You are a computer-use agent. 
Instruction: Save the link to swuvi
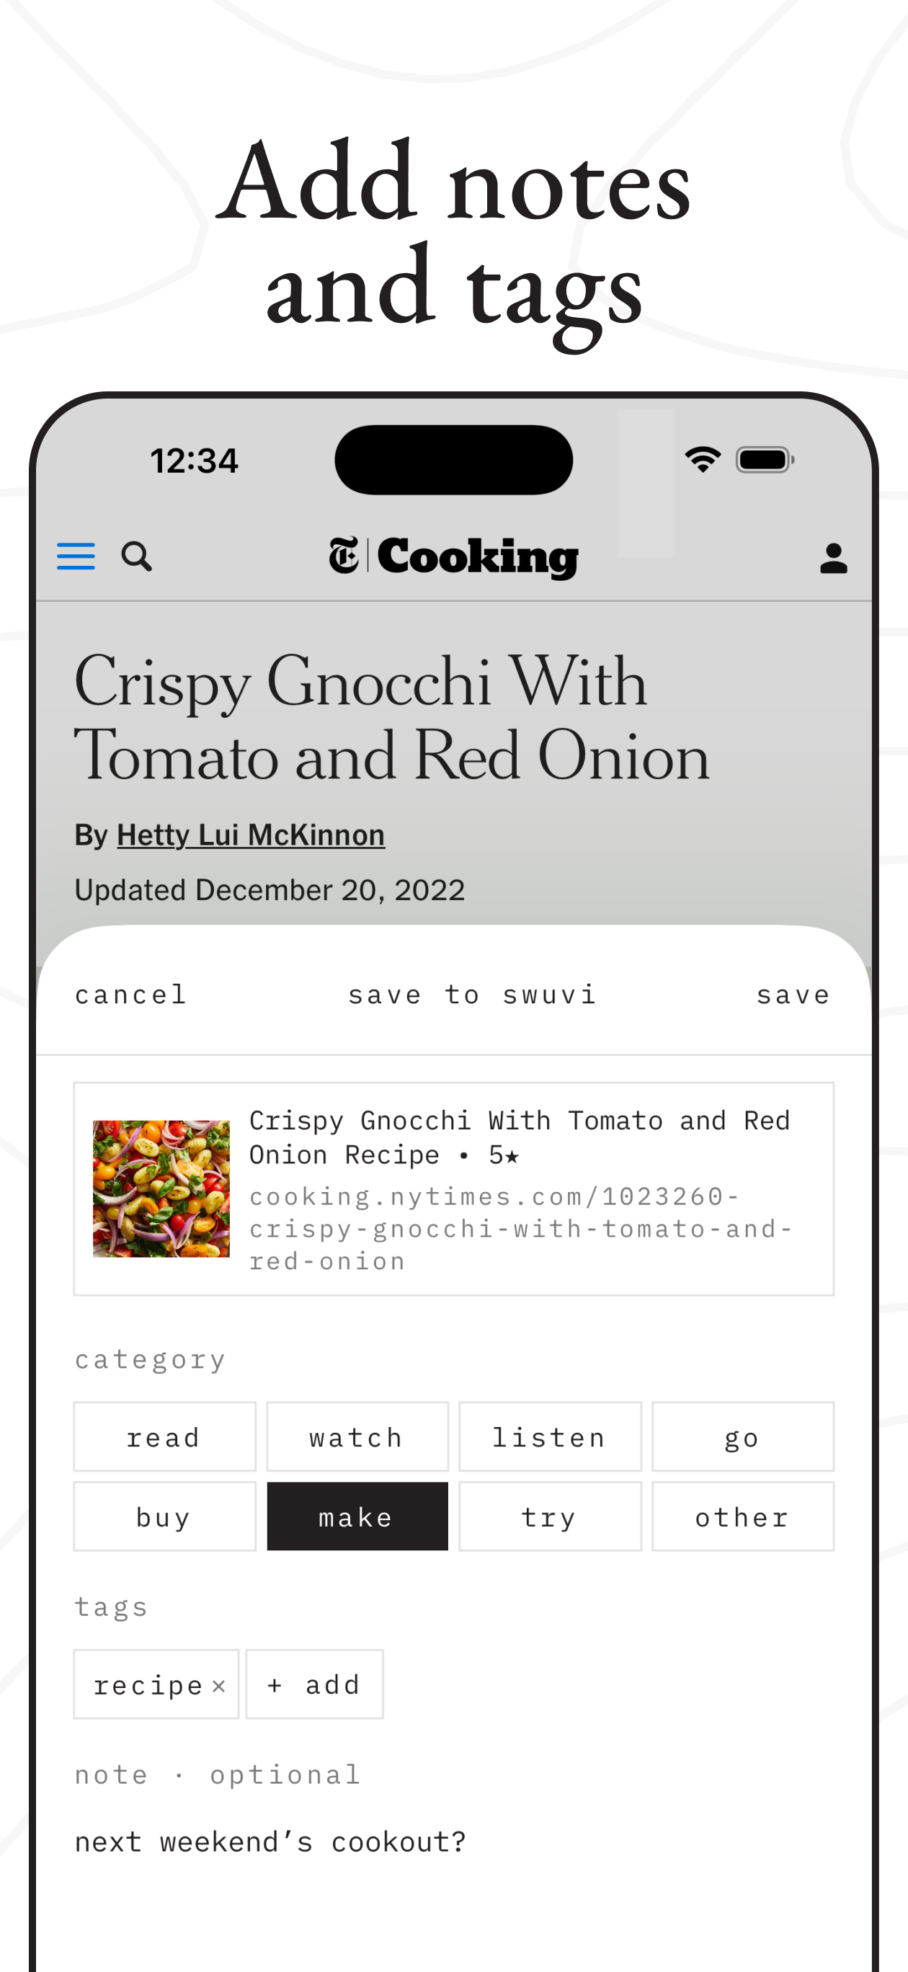793,995
